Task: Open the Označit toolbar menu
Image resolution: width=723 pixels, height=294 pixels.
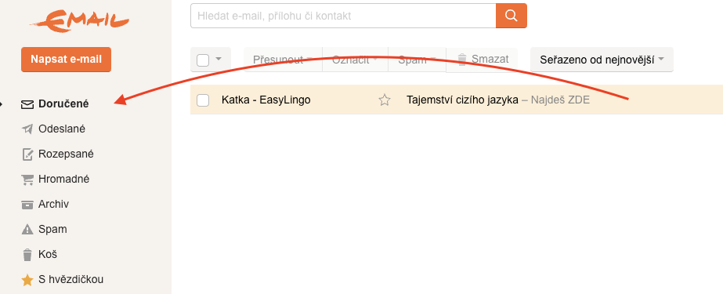Action: (x=355, y=60)
